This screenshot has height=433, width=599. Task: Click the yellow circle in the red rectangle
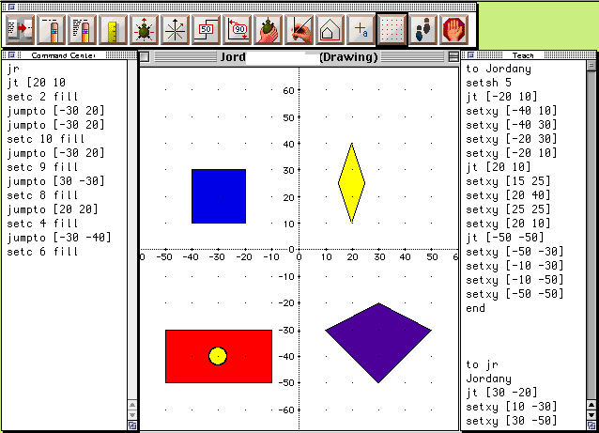(218, 356)
